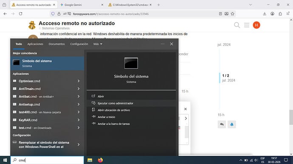Go back in Firefox history

(5, 14)
